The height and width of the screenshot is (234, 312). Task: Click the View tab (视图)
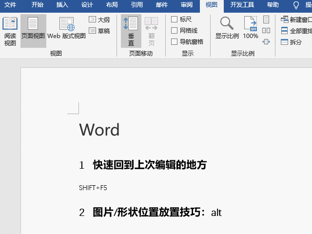(212, 5)
